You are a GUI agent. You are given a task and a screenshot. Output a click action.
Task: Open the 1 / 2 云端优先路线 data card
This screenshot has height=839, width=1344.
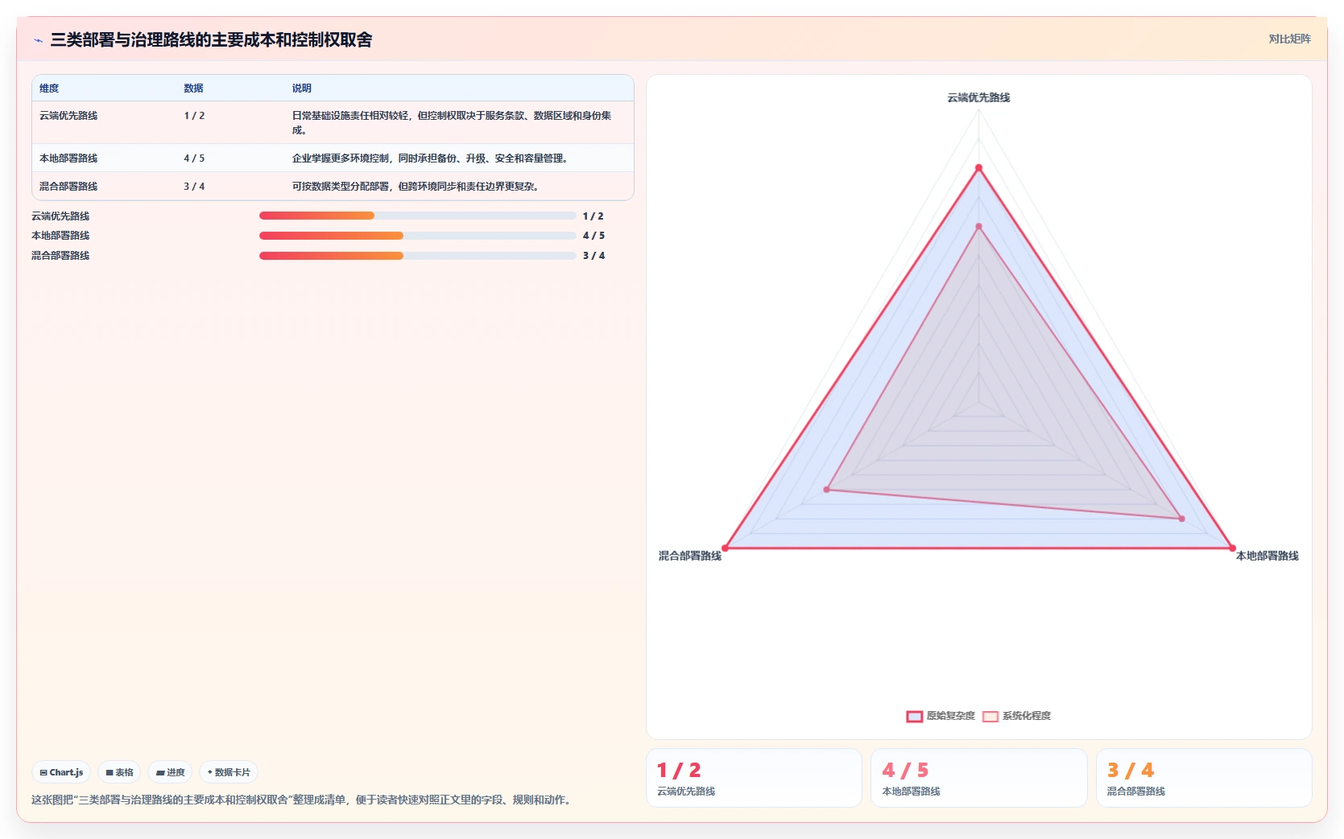[754, 778]
